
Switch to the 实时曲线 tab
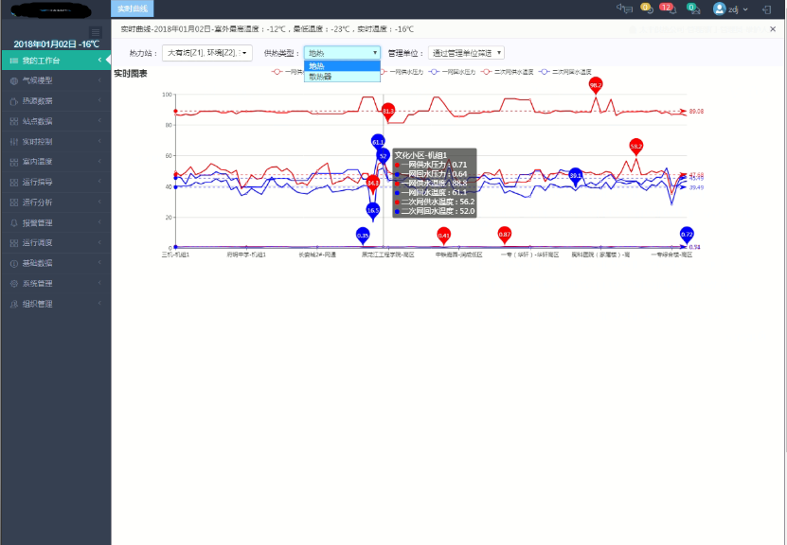click(x=132, y=9)
